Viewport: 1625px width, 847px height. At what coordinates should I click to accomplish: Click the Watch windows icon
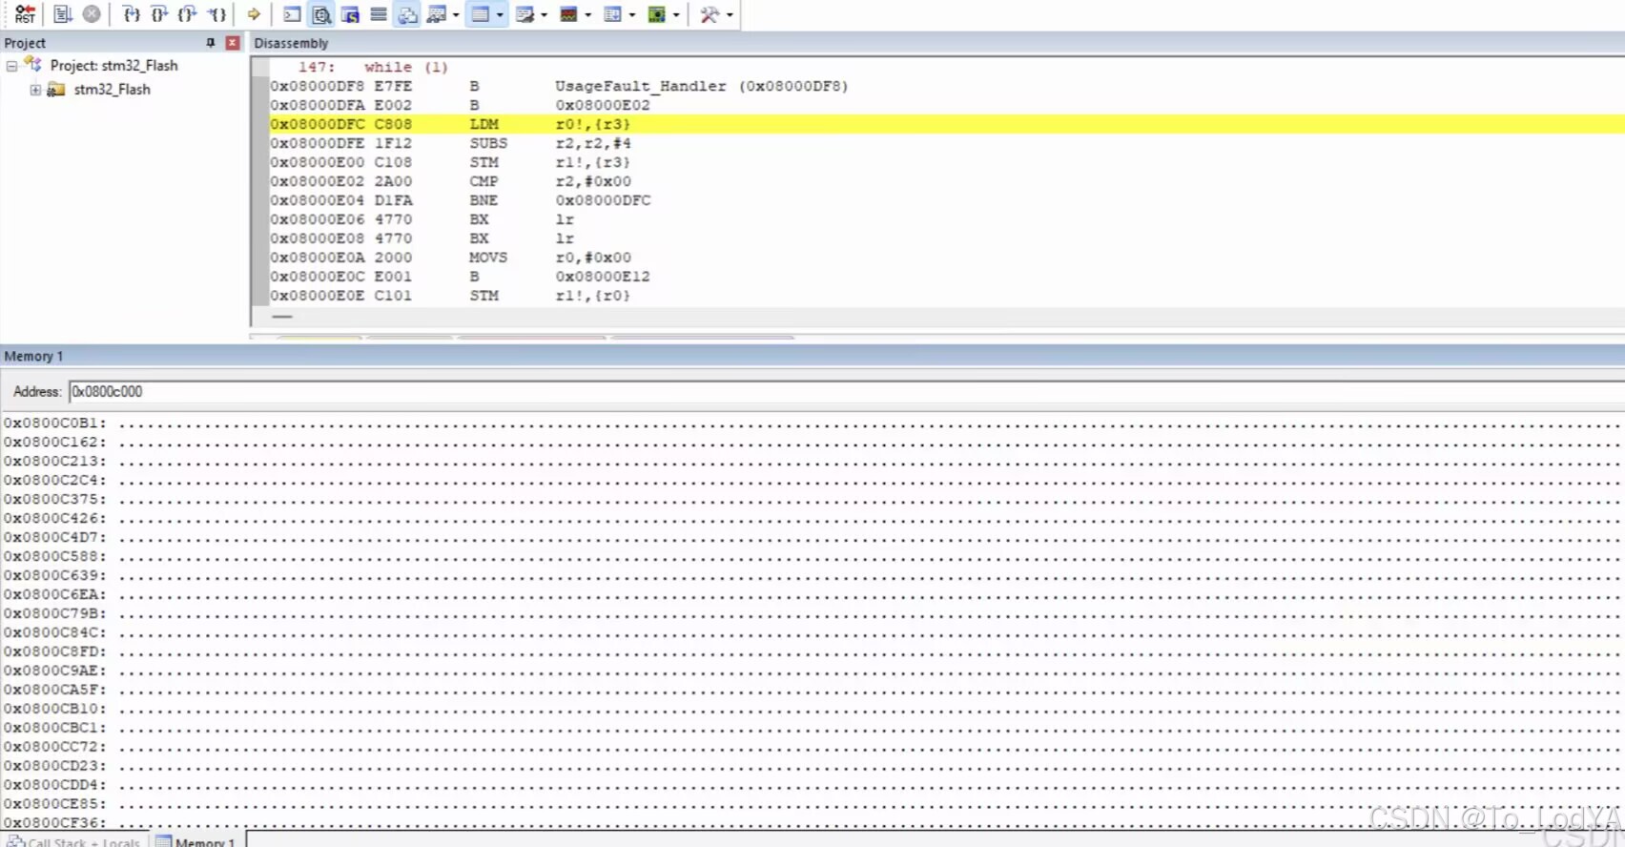(437, 14)
